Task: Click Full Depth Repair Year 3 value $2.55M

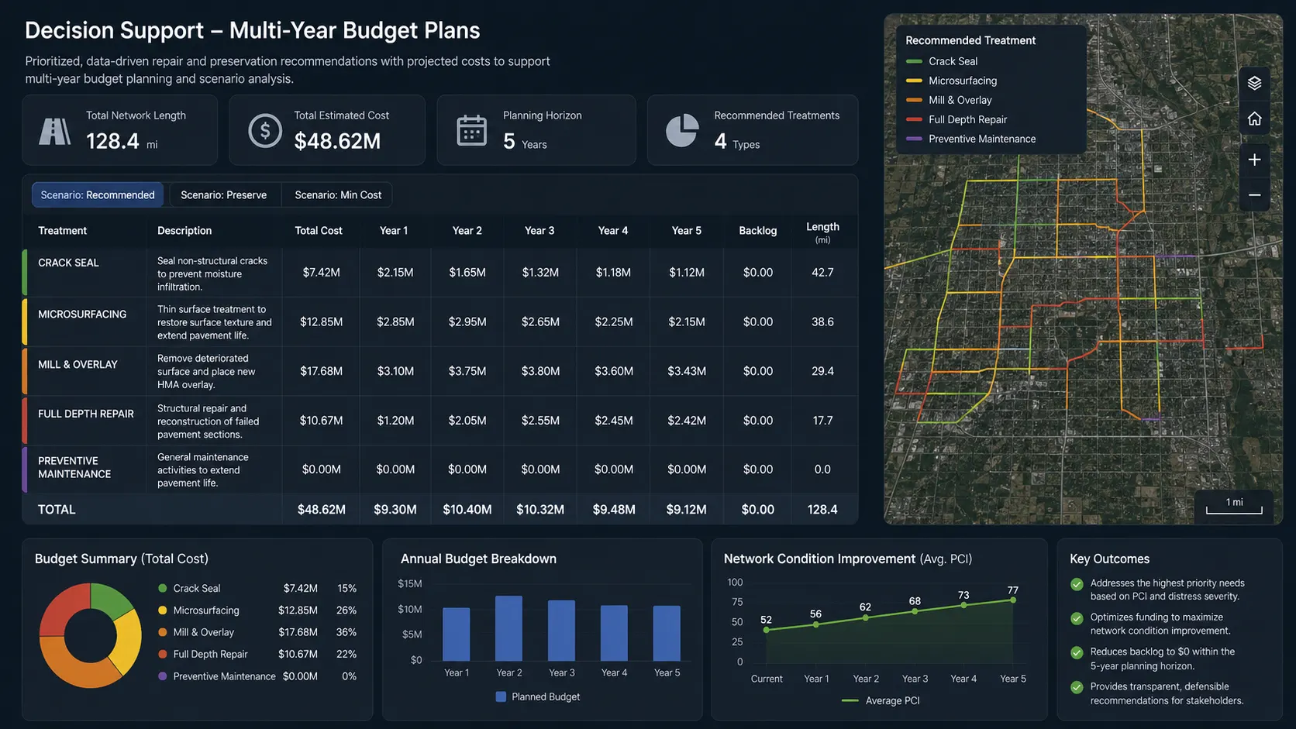Action: pyautogui.click(x=540, y=420)
